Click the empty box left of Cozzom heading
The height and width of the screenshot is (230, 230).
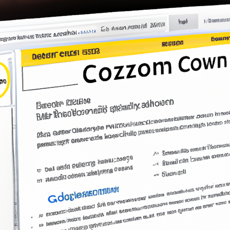pyautogui.click(x=50, y=78)
